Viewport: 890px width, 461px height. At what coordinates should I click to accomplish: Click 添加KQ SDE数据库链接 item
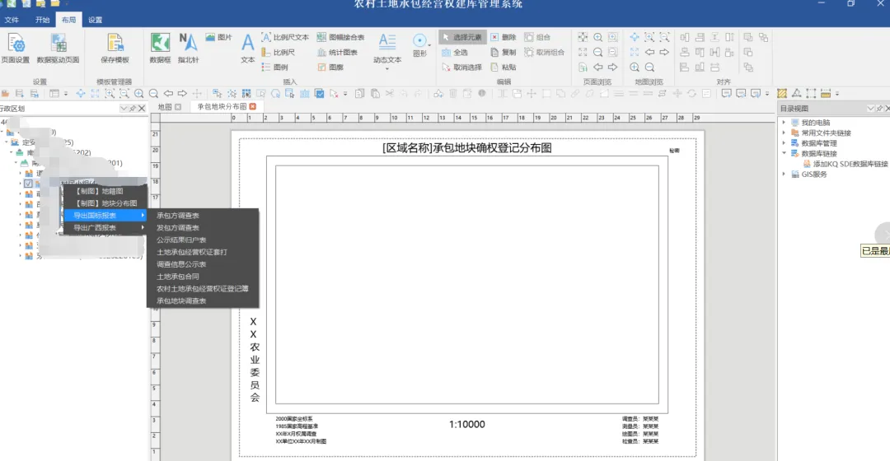point(845,164)
